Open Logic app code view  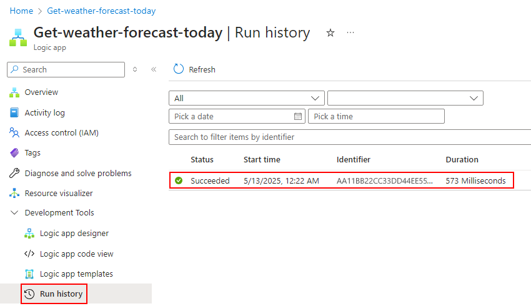pos(77,254)
